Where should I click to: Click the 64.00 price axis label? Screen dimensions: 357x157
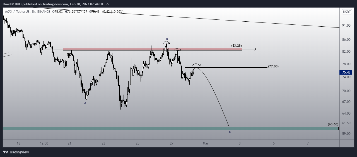pyautogui.click(x=347, y=113)
